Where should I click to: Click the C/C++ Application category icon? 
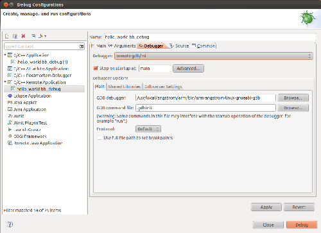10,55
